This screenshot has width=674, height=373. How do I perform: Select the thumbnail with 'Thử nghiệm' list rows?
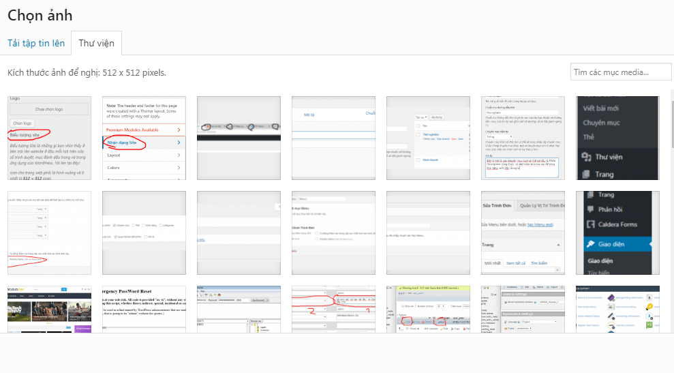tap(428, 138)
